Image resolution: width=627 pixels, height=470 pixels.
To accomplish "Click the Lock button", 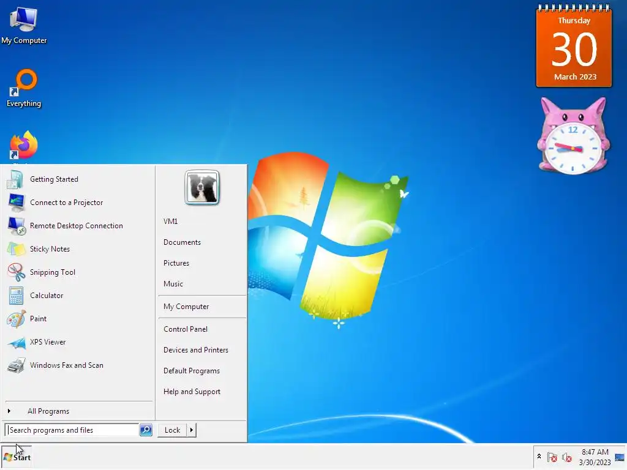I will 172,430.
